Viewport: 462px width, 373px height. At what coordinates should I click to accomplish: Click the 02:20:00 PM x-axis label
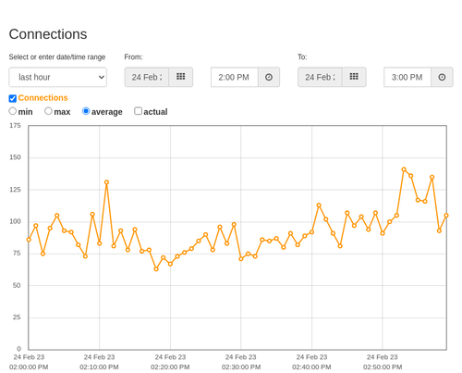tap(170, 362)
